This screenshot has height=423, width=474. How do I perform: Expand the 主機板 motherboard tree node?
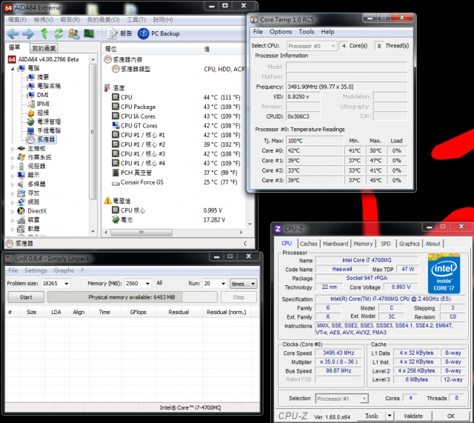pos(13,148)
